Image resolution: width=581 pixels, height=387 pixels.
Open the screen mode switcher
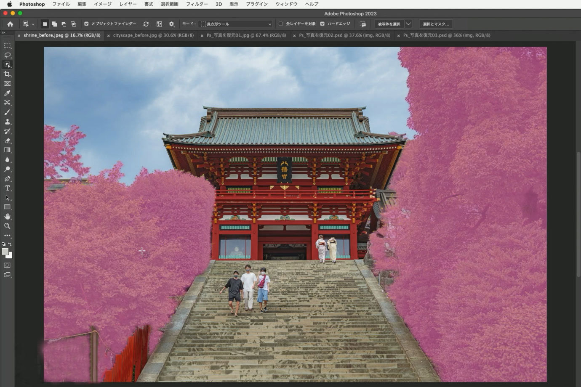[x=7, y=275]
